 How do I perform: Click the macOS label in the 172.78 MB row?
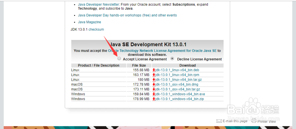(x=77, y=85)
